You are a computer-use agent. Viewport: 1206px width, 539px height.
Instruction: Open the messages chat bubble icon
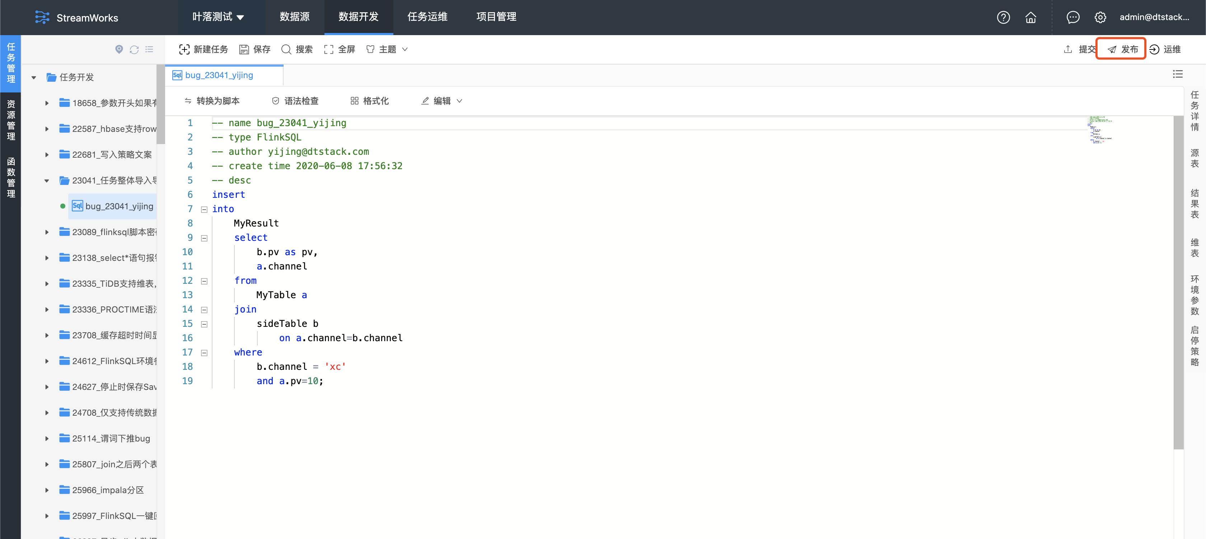1072,17
